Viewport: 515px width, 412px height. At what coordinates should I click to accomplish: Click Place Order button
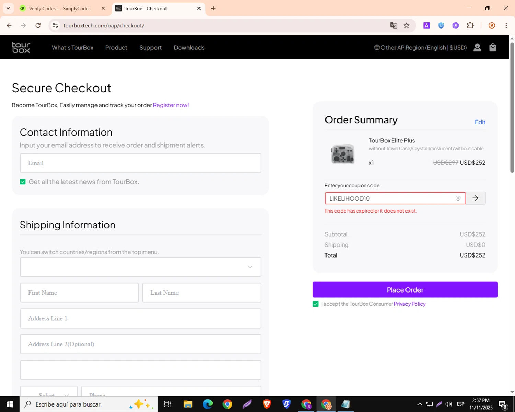click(405, 289)
